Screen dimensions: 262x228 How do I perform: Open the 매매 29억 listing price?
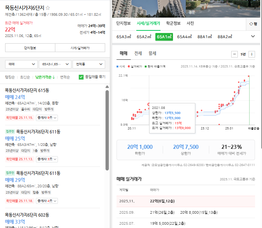point(15,180)
